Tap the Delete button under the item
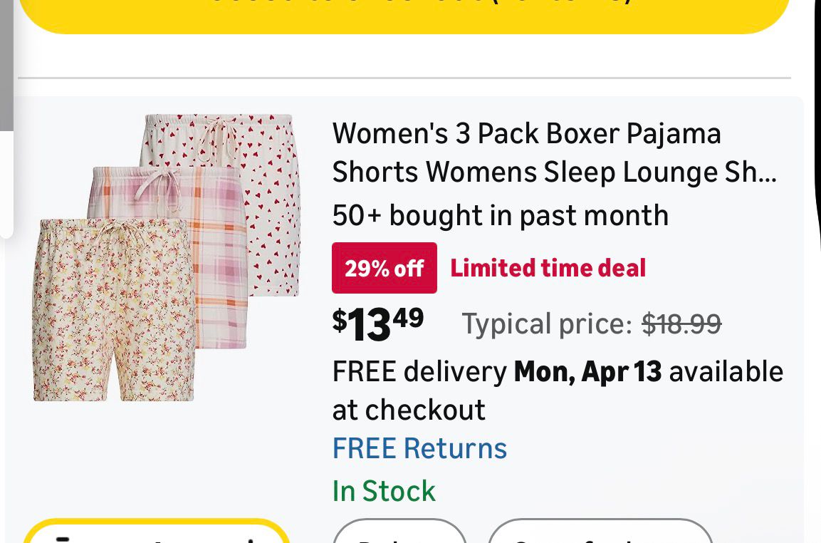This screenshot has width=821, height=543. tap(399, 536)
